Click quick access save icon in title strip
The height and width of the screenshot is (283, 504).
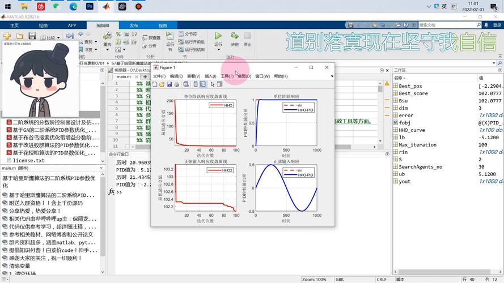click(350, 25)
